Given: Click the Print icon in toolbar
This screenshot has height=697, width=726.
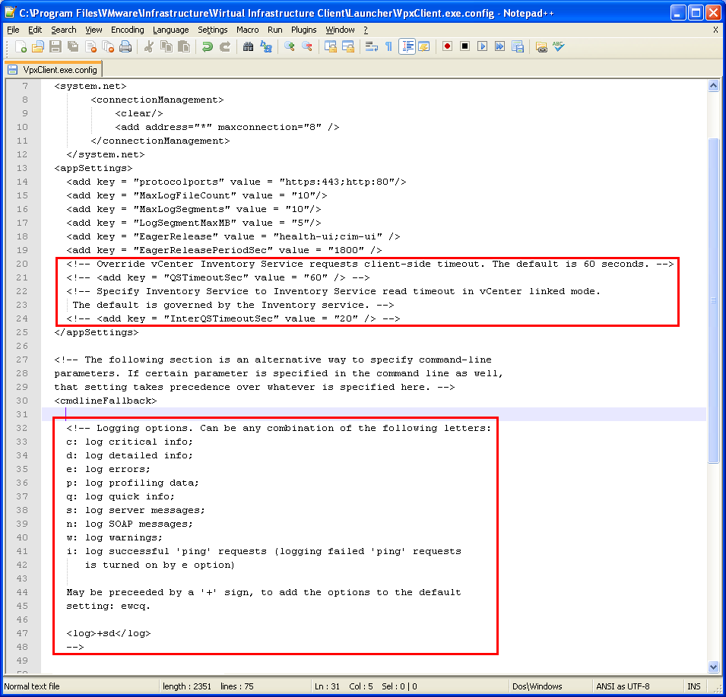Looking at the screenshot, I should (125, 46).
